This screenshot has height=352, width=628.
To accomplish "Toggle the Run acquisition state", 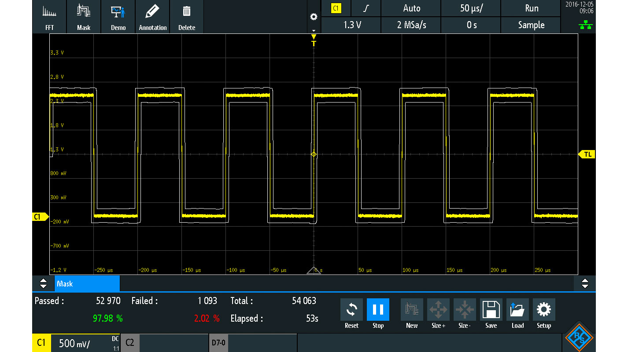I will (532, 8).
